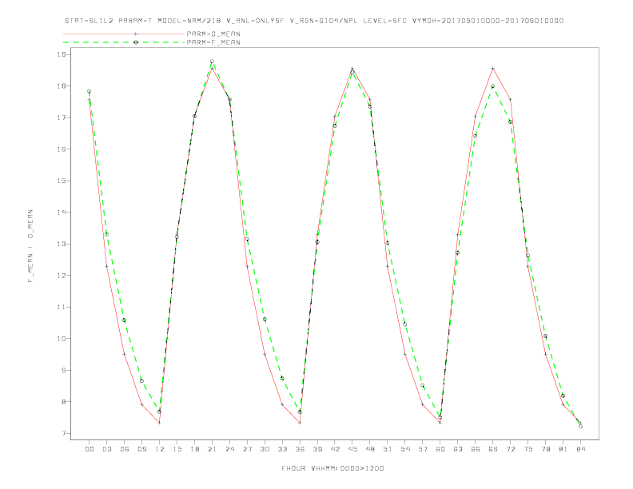This screenshot has width=633, height=489.
Task: Click x-axis tick label 36
Action: tap(300, 449)
